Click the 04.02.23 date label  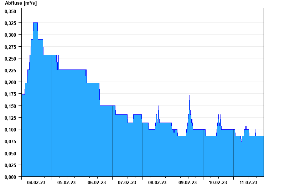(36, 182)
